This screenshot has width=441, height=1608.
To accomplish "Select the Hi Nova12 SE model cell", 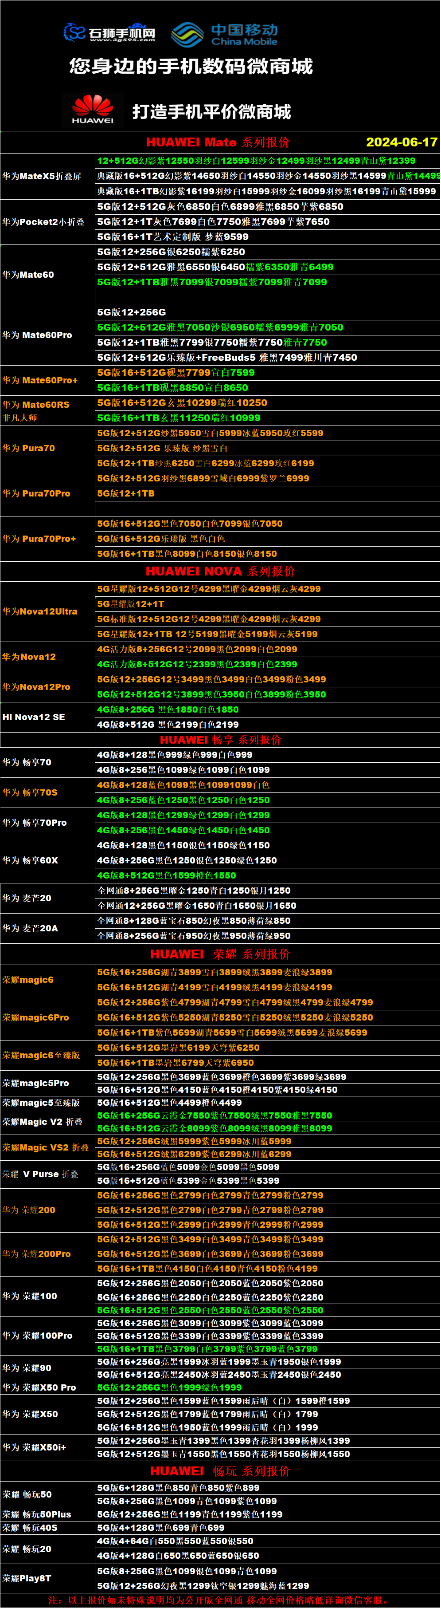I will coord(48,717).
